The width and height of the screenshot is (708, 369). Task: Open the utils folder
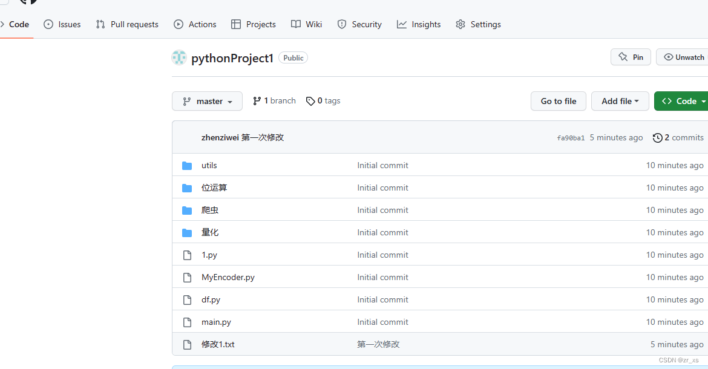[x=209, y=165]
